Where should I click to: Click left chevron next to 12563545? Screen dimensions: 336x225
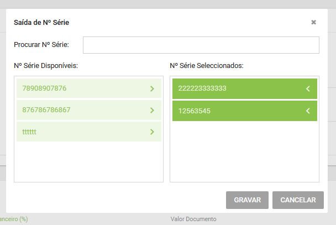click(x=308, y=111)
